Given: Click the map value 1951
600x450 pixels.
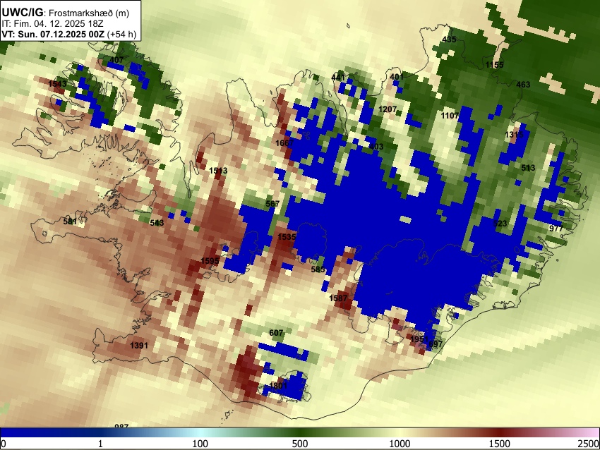Looking at the screenshot, I should (419, 339).
